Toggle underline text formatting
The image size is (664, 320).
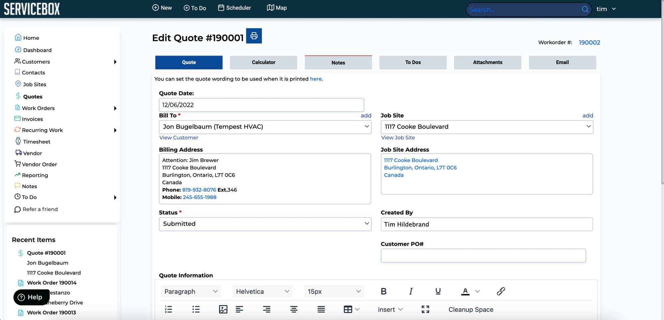(438, 291)
